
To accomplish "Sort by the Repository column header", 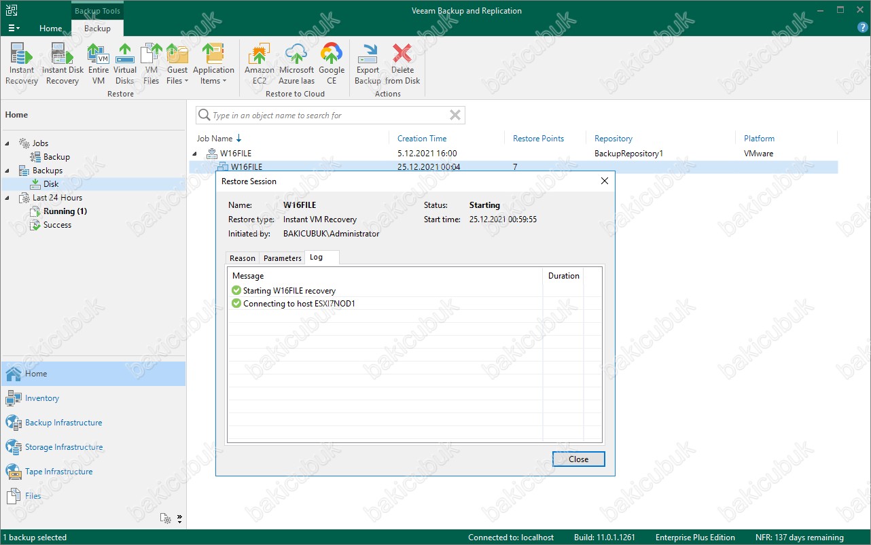I will (614, 139).
